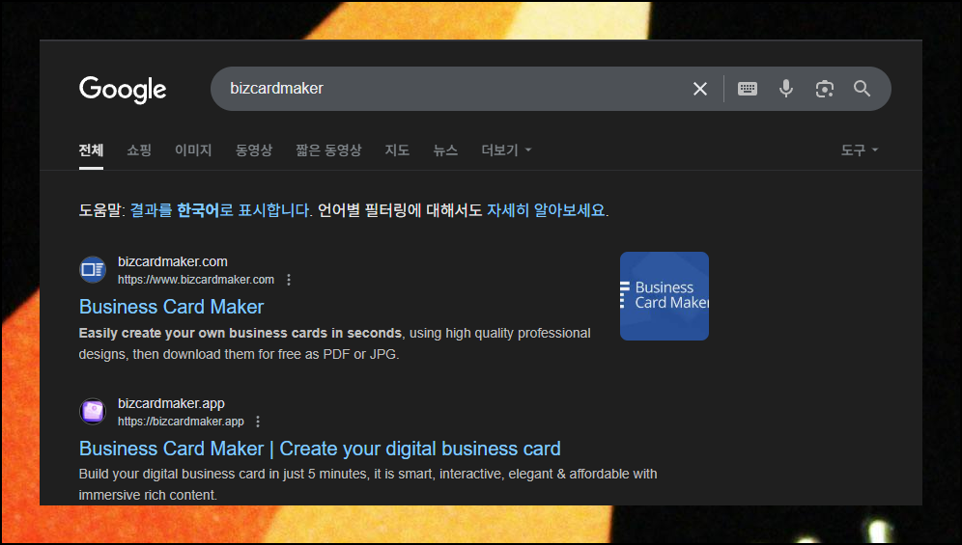Open image search with the camera lens icon

[825, 89]
